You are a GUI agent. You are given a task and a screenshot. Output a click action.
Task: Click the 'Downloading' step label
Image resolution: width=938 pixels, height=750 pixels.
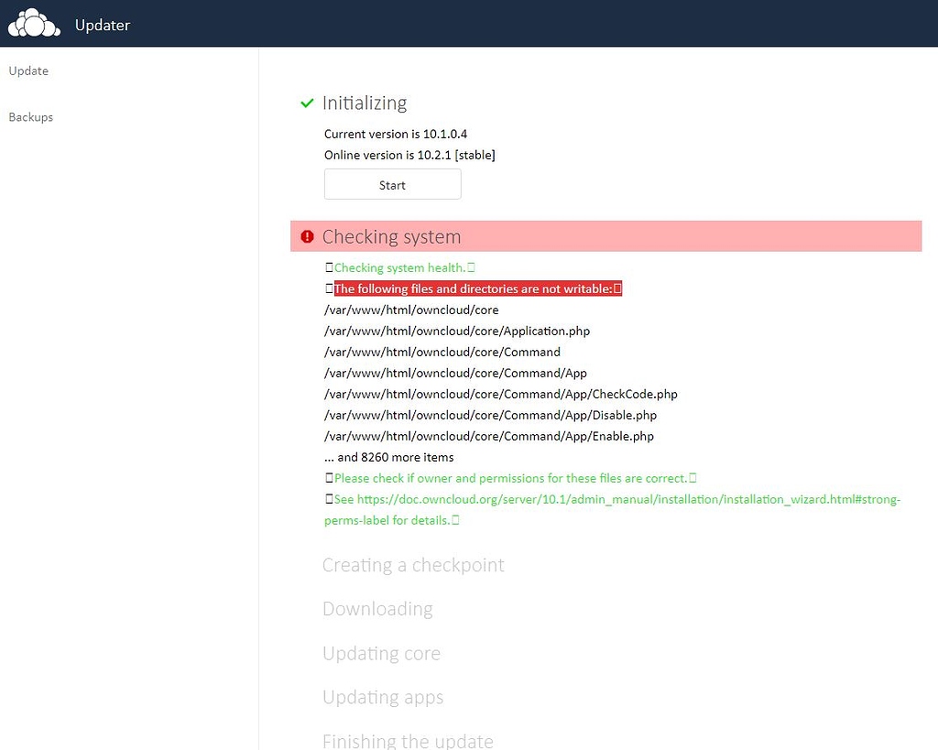[x=377, y=608]
